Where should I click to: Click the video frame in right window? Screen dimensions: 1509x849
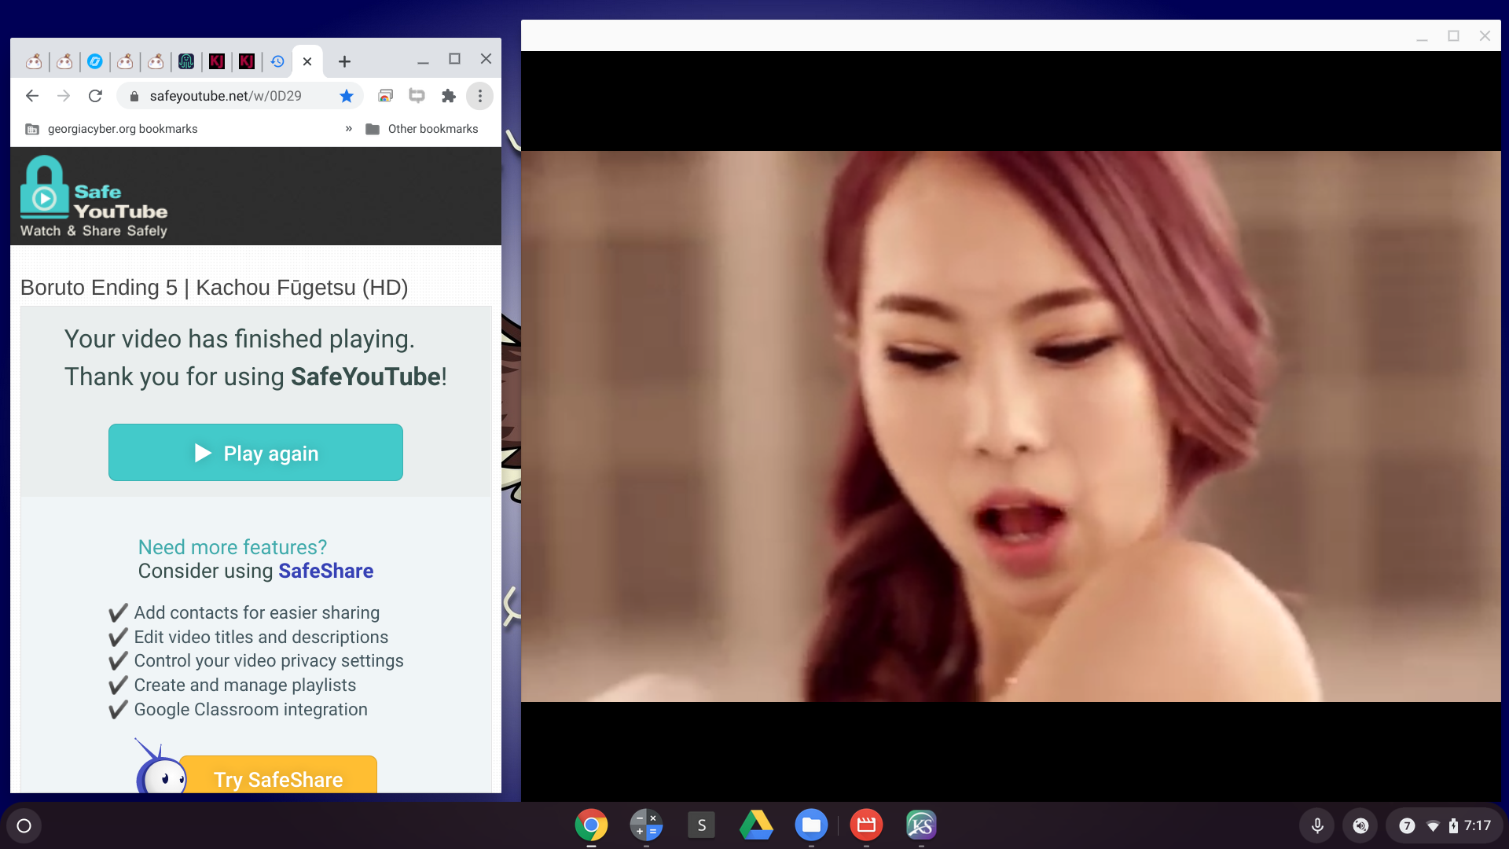pos(1011,426)
